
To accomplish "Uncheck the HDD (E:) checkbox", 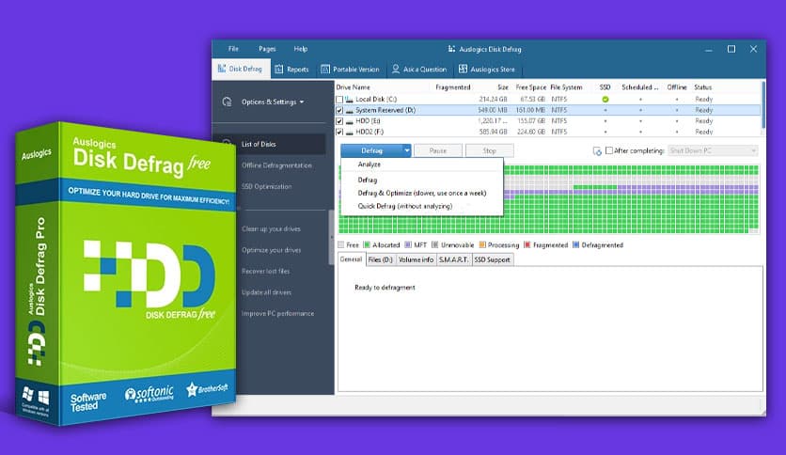I will point(339,121).
